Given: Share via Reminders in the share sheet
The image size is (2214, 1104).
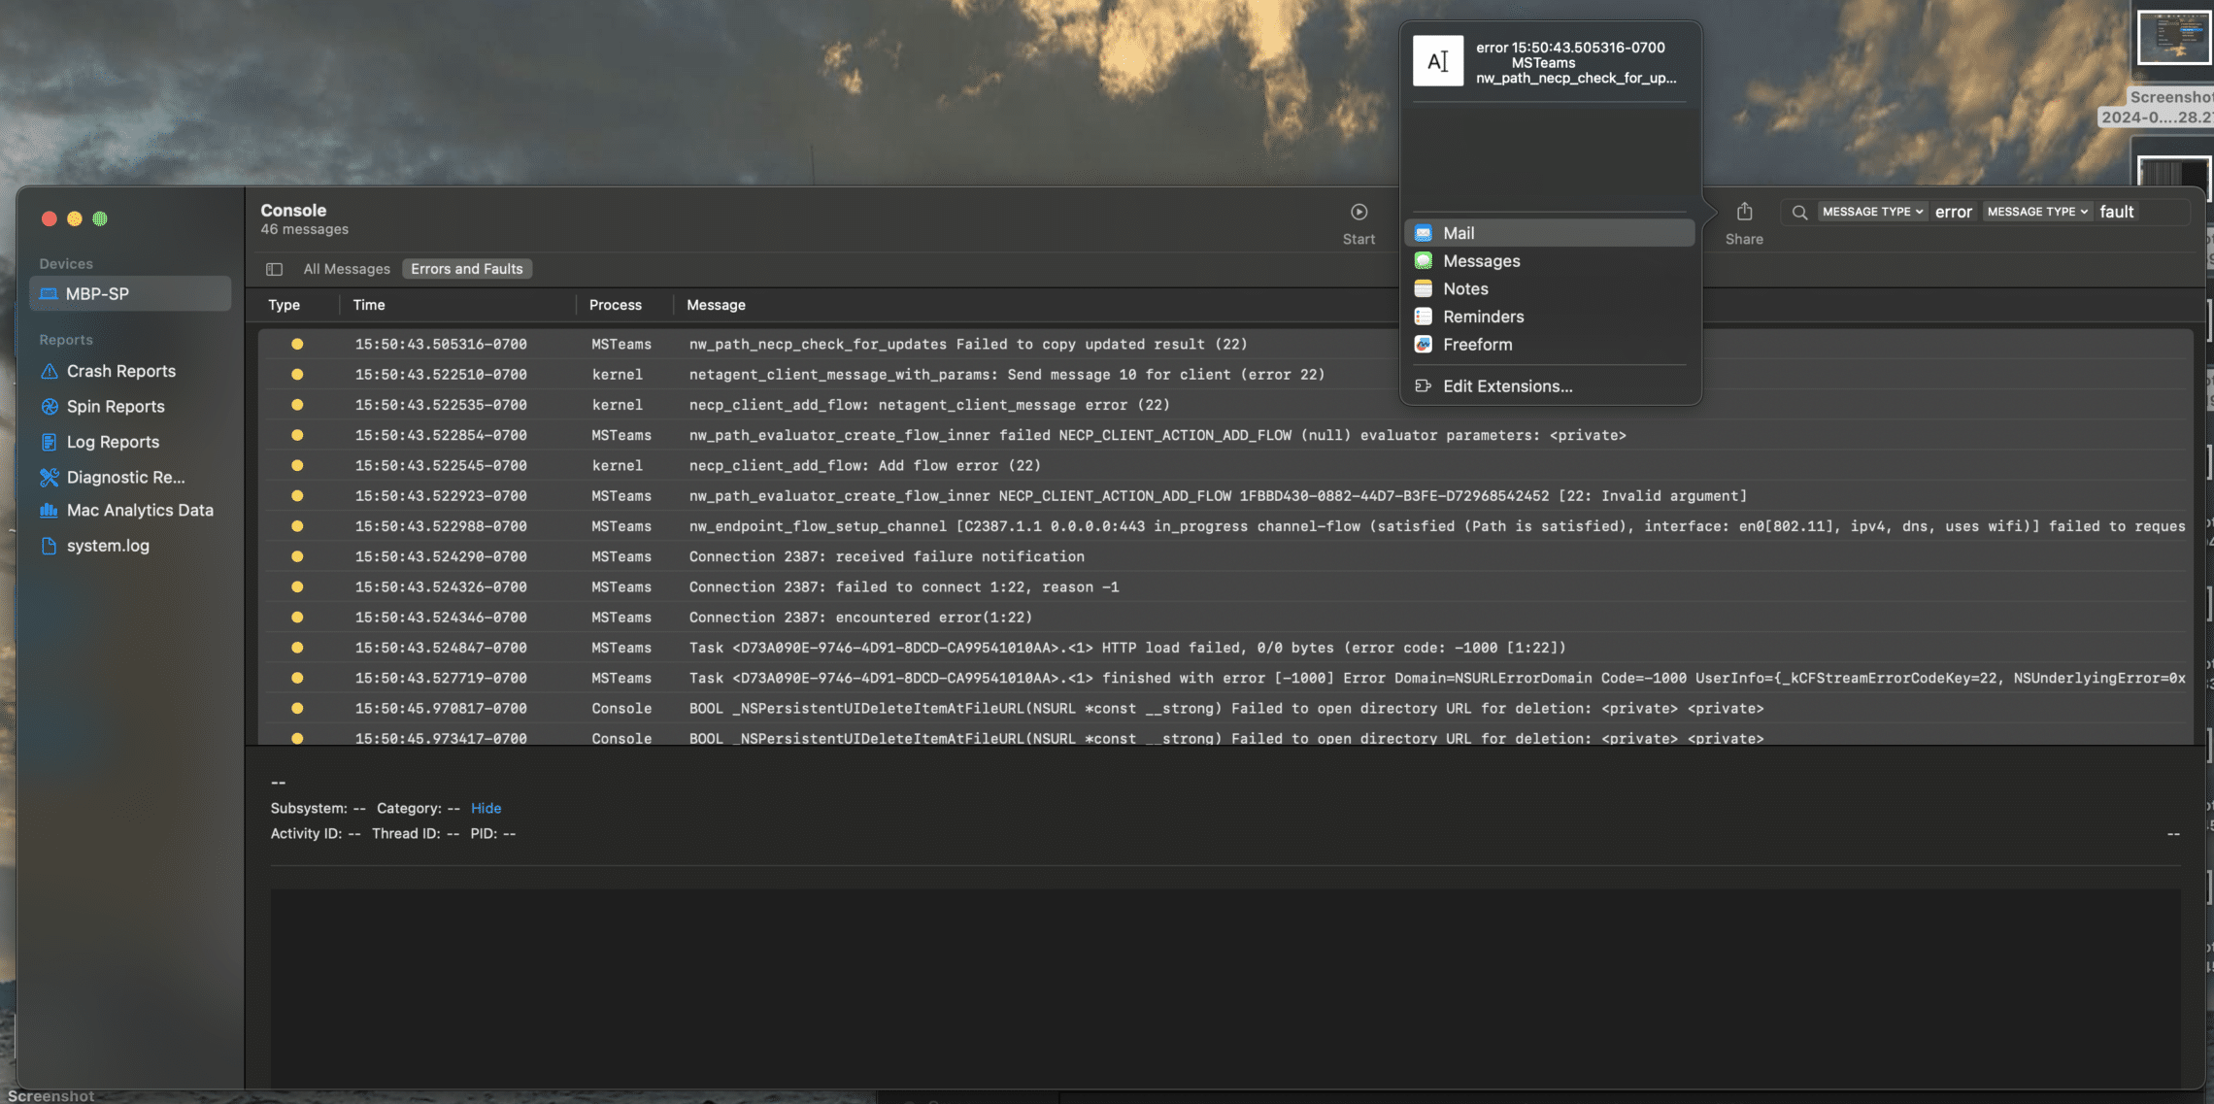Looking at the screenshot, I should pyautogui.click(x=1484, y=316).
